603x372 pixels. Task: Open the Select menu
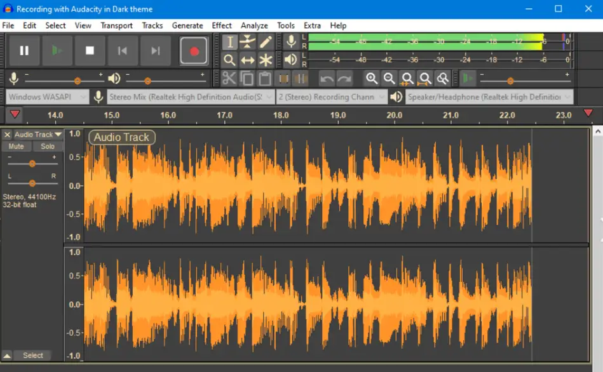click(x=55, y=25)
